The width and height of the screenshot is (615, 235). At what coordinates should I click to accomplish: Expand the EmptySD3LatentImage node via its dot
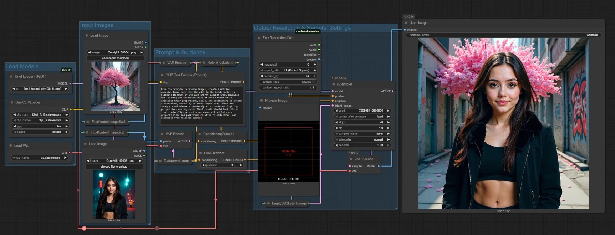click(x=268, y=203)
